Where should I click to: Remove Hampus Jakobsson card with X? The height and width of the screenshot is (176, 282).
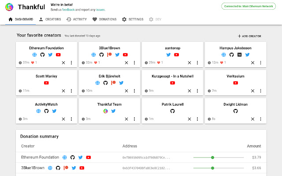pos(252,62)
